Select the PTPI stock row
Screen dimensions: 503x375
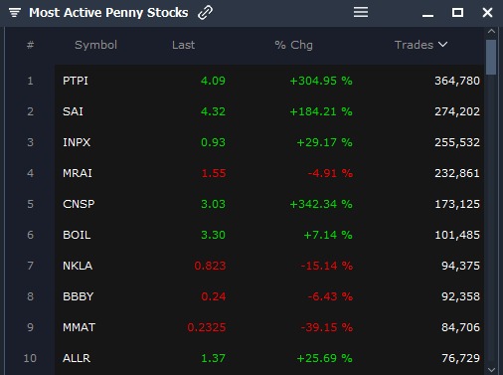[x=269, y=81]
